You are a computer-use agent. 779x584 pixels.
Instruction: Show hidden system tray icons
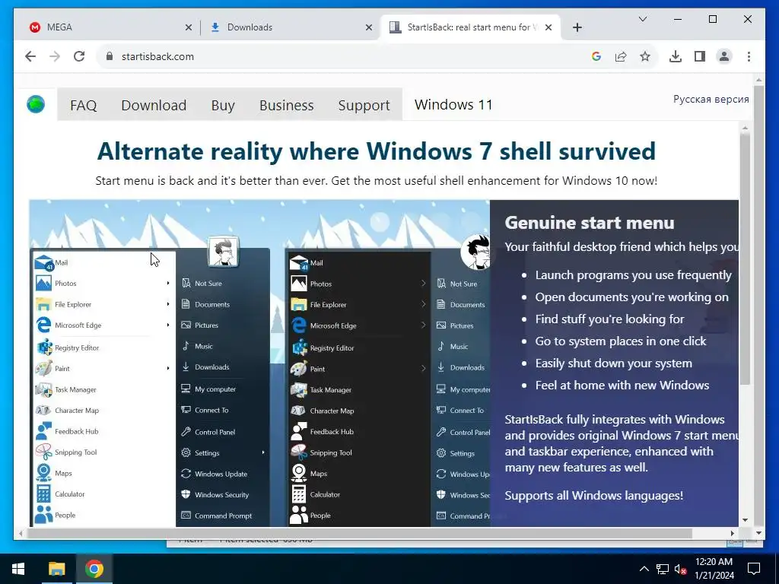click(644, 569)
